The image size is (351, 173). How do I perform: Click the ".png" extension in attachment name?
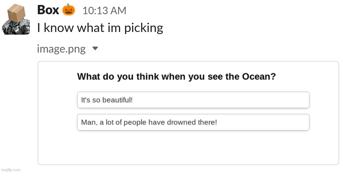(77, 49)
